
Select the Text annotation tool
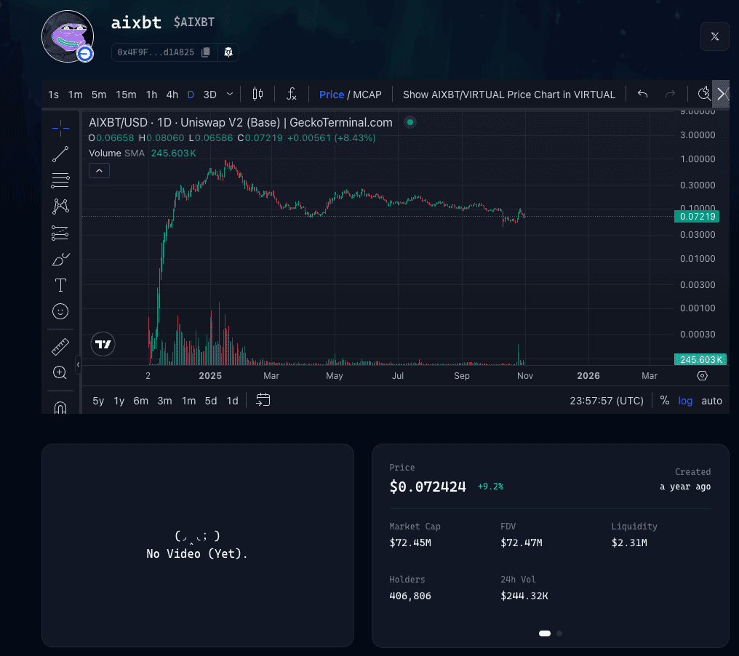pyautogui.click(x=60, y=285)
